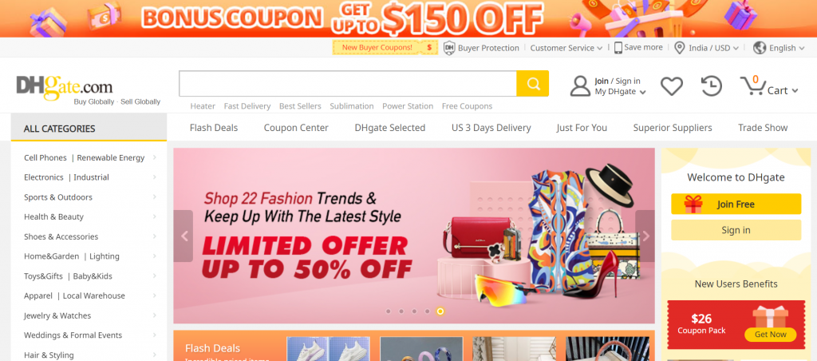Click the Join Free button

tap(736, 204)
